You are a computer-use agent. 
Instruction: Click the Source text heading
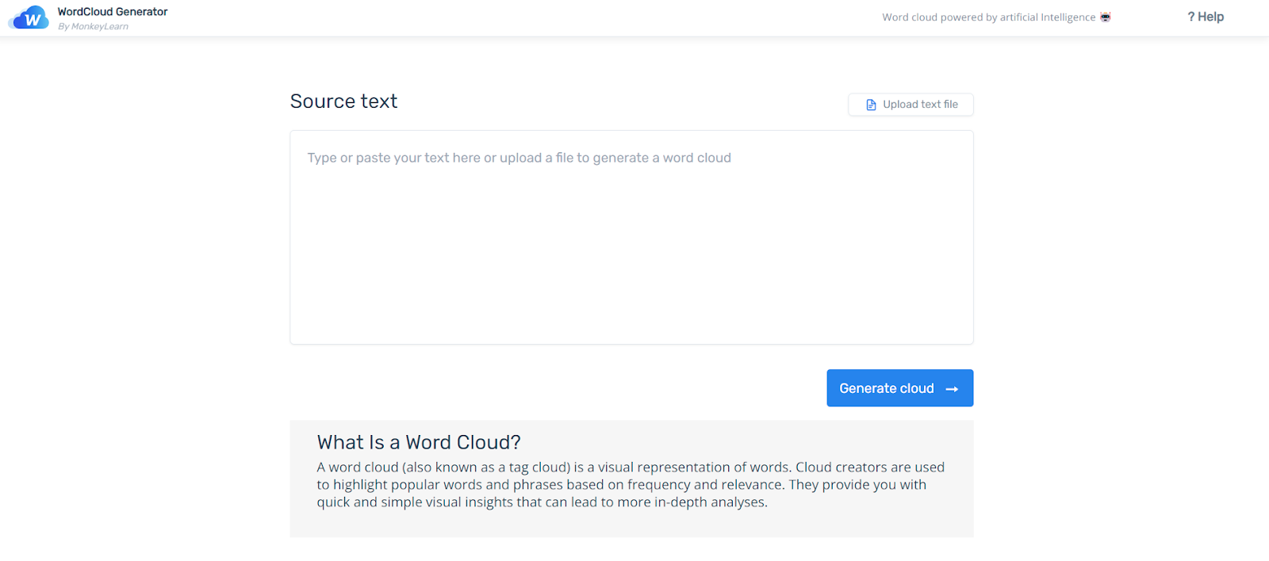click(x=343, y=101)
